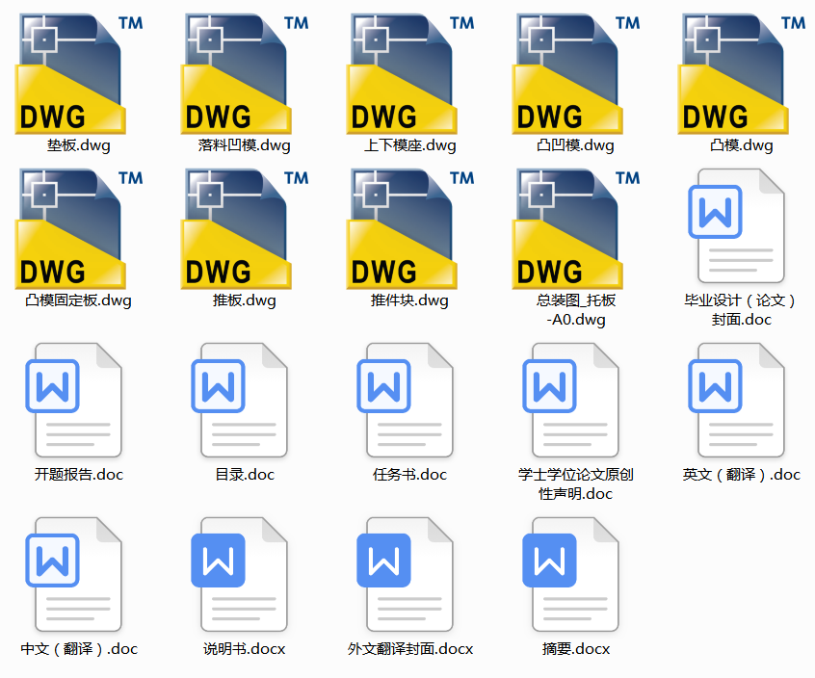The height and width of the screenshot is (678, 815).
Task: Select the 垫板.dwg file icon
Action: pos(78,74)
